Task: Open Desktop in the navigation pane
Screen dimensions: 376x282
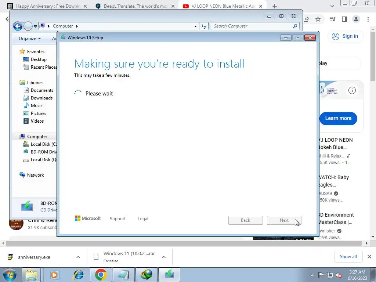Action: coord(39,59)
